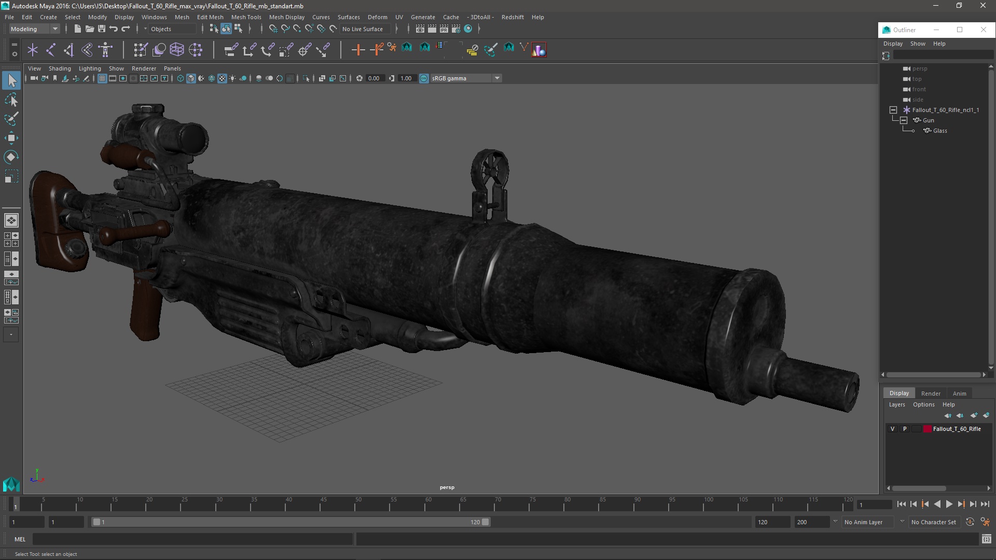Activate the Move tool in toolbox

pyautogui.click(x=11, y=138)
